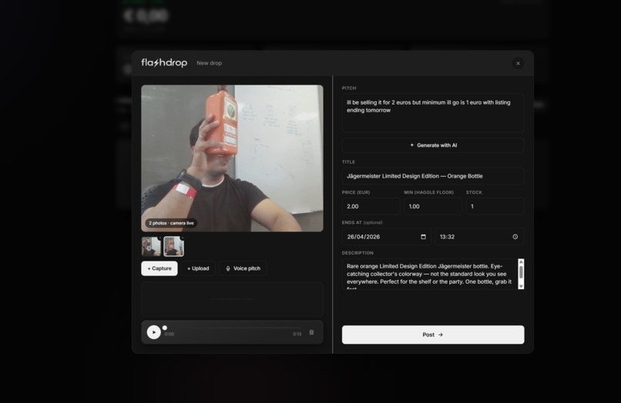The height and width of the screenshot is (403, 621).
Task: Click the '2 photos · camera live' badge
Action: click(x=171, y=223)
